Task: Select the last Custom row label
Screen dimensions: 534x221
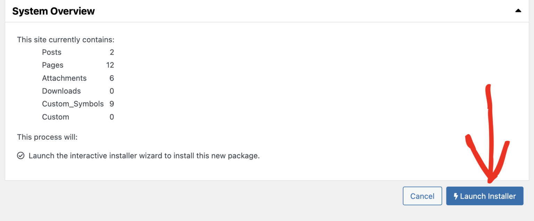Action: click(x=55, y=117)
